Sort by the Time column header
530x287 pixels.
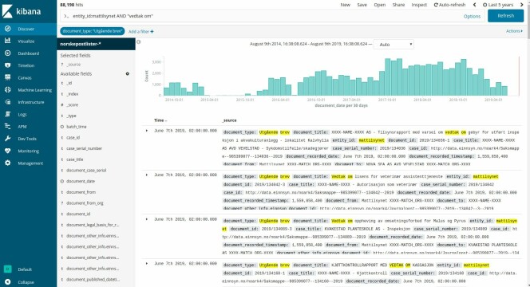click(160, 120)
